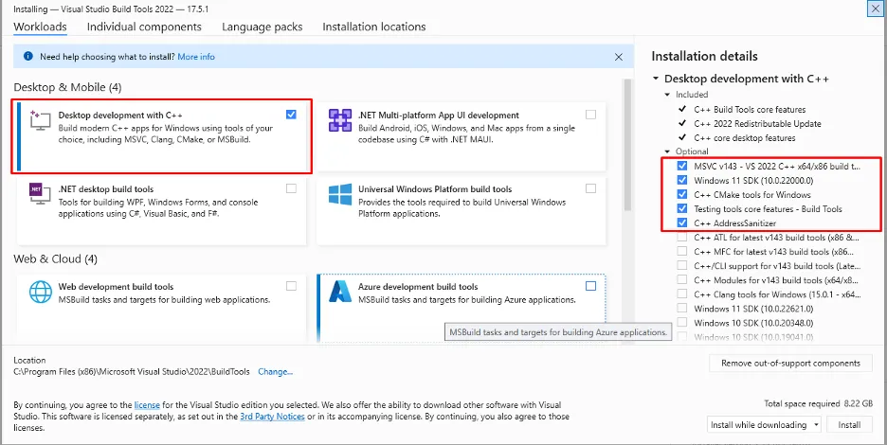887x445 pixels.
Task: Uncheck Desktop development with C++ workload
Action: tap(291, 115)
